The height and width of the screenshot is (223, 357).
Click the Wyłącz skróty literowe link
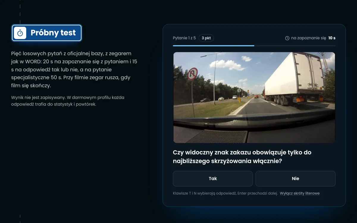pyautogui.click(x=300, y=193)
